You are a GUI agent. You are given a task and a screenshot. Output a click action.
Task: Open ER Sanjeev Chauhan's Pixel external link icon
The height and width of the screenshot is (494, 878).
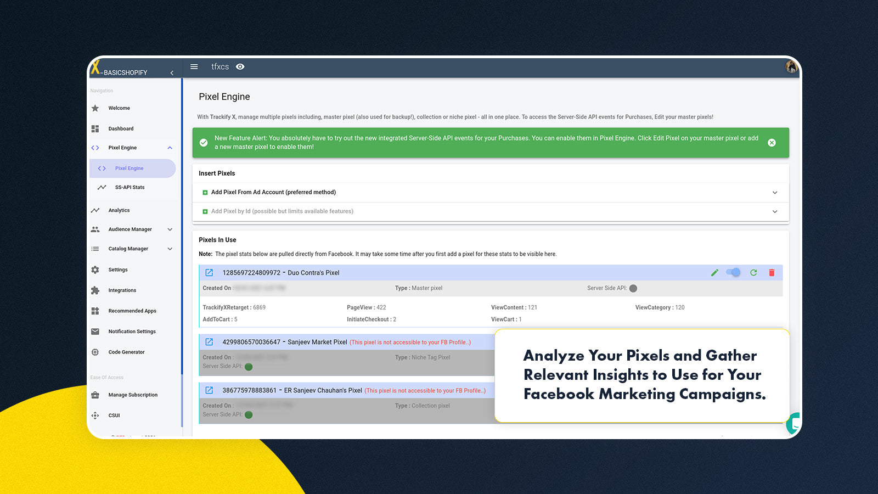pos(209,390)
